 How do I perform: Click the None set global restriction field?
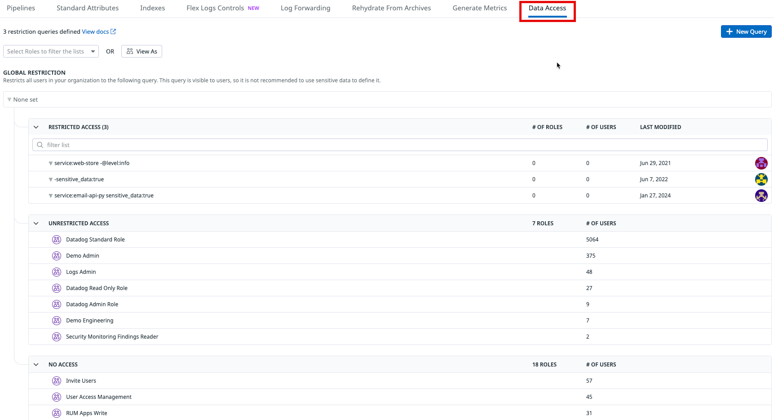click(x=387, y=99)
